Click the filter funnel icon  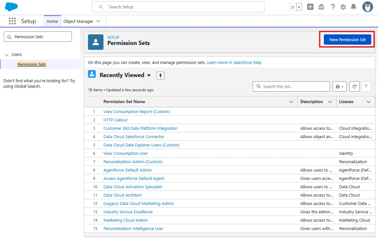point(366,86)
